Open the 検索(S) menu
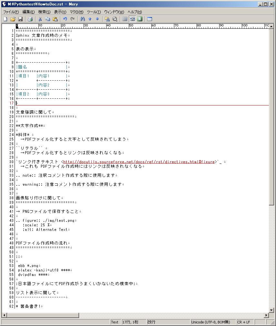This screenshot has width=276, height=326. click(x=44, y=12)
